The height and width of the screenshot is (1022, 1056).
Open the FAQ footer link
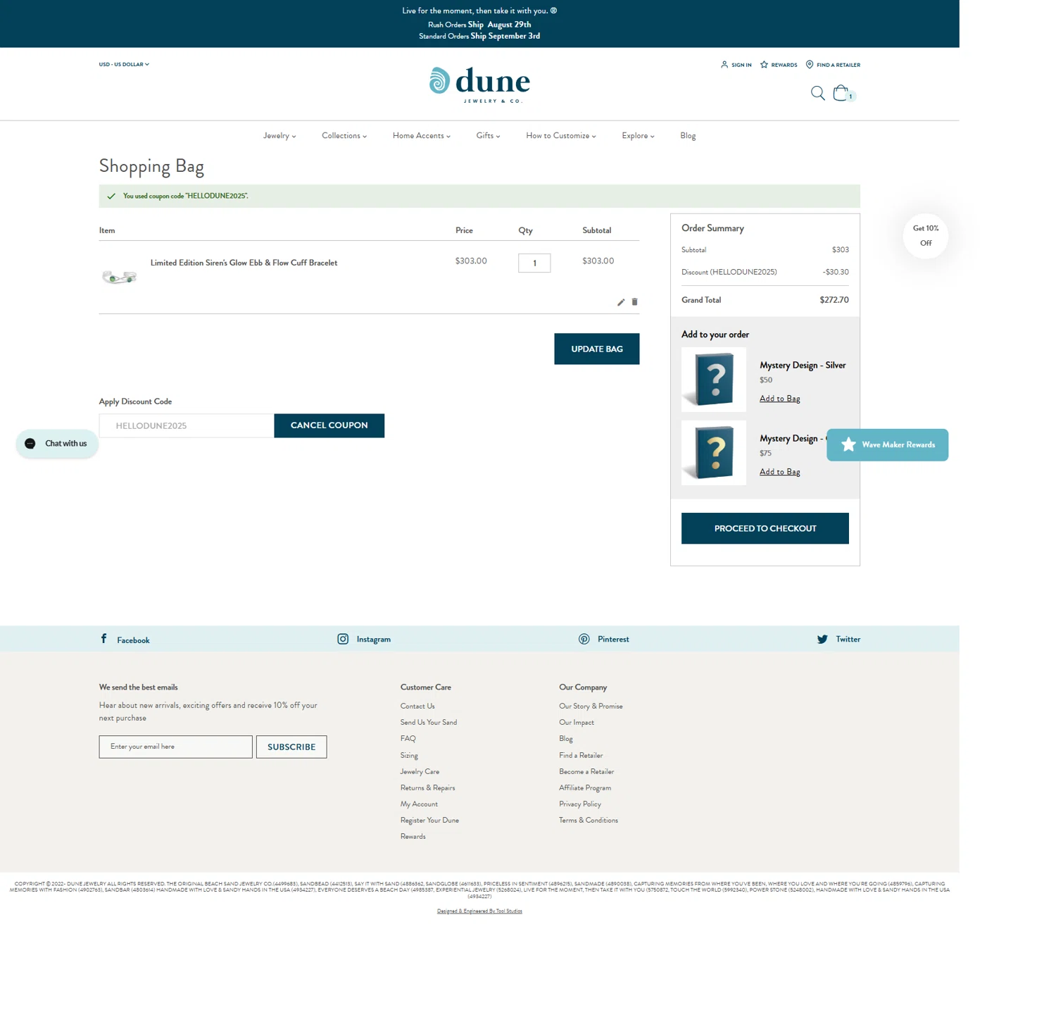(408, 738)
